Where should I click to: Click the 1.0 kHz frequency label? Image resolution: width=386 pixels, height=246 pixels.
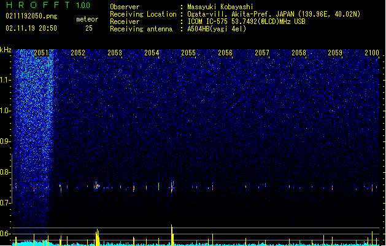coord(6,111)
